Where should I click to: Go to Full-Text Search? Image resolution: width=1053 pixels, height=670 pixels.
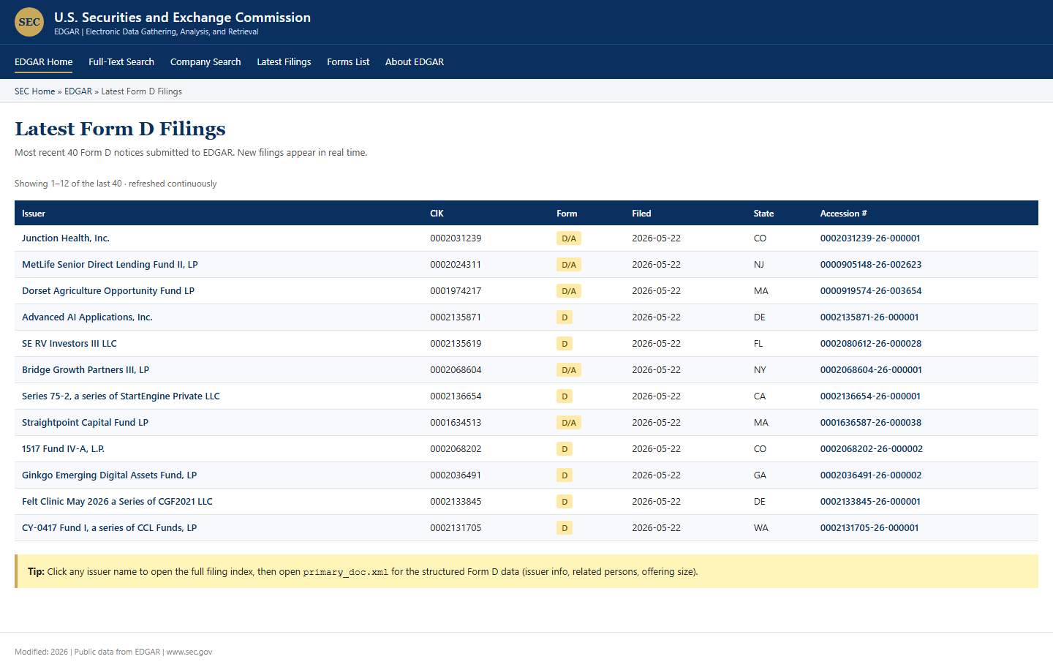121,62
